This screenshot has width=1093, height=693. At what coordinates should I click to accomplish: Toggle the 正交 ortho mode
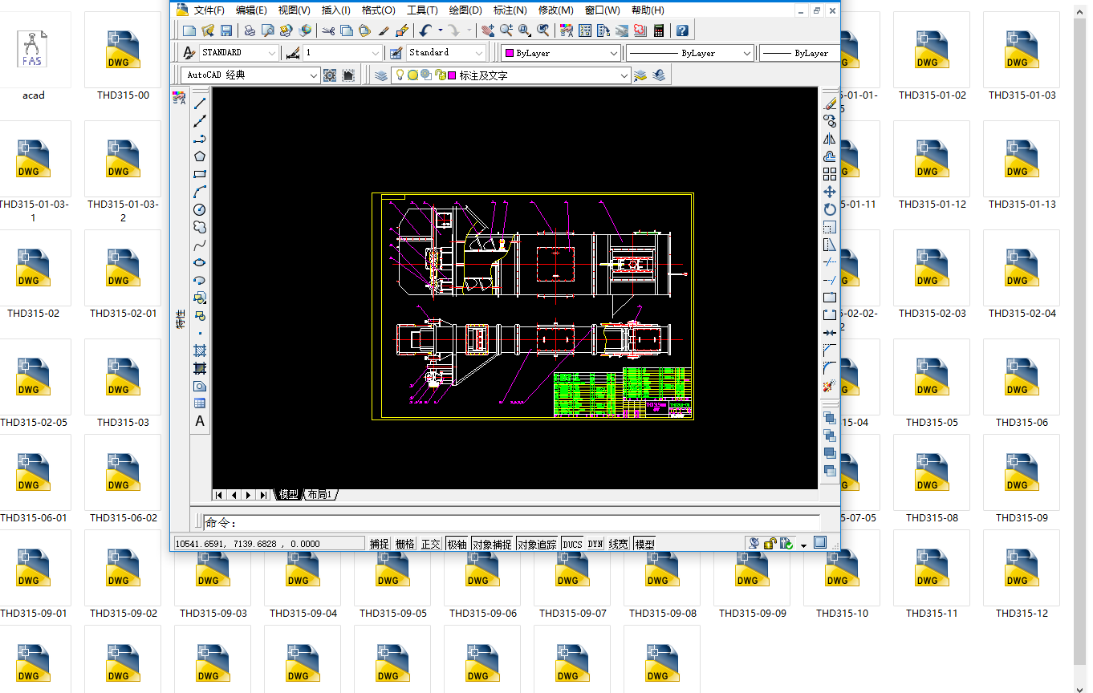pos(431,544)
